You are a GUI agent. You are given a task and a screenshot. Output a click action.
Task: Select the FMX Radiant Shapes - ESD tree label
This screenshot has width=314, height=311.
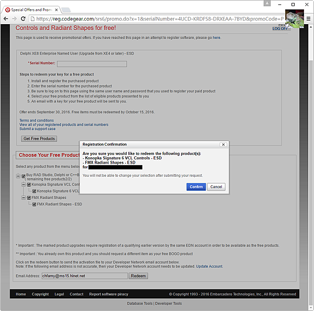pyautogui.click(x=60, y=204)
